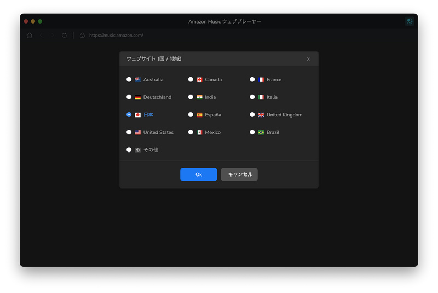Click the India flag icon
This screenshot has width=438, height=293.
[x=199, y=97]
